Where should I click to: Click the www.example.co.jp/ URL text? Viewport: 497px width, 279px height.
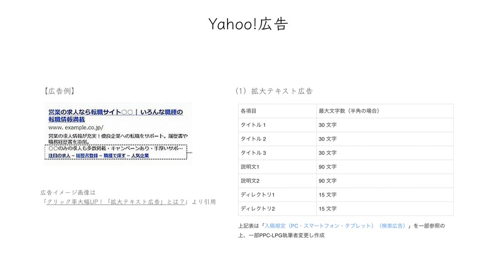pyautogui.click(x=76, y=127)
